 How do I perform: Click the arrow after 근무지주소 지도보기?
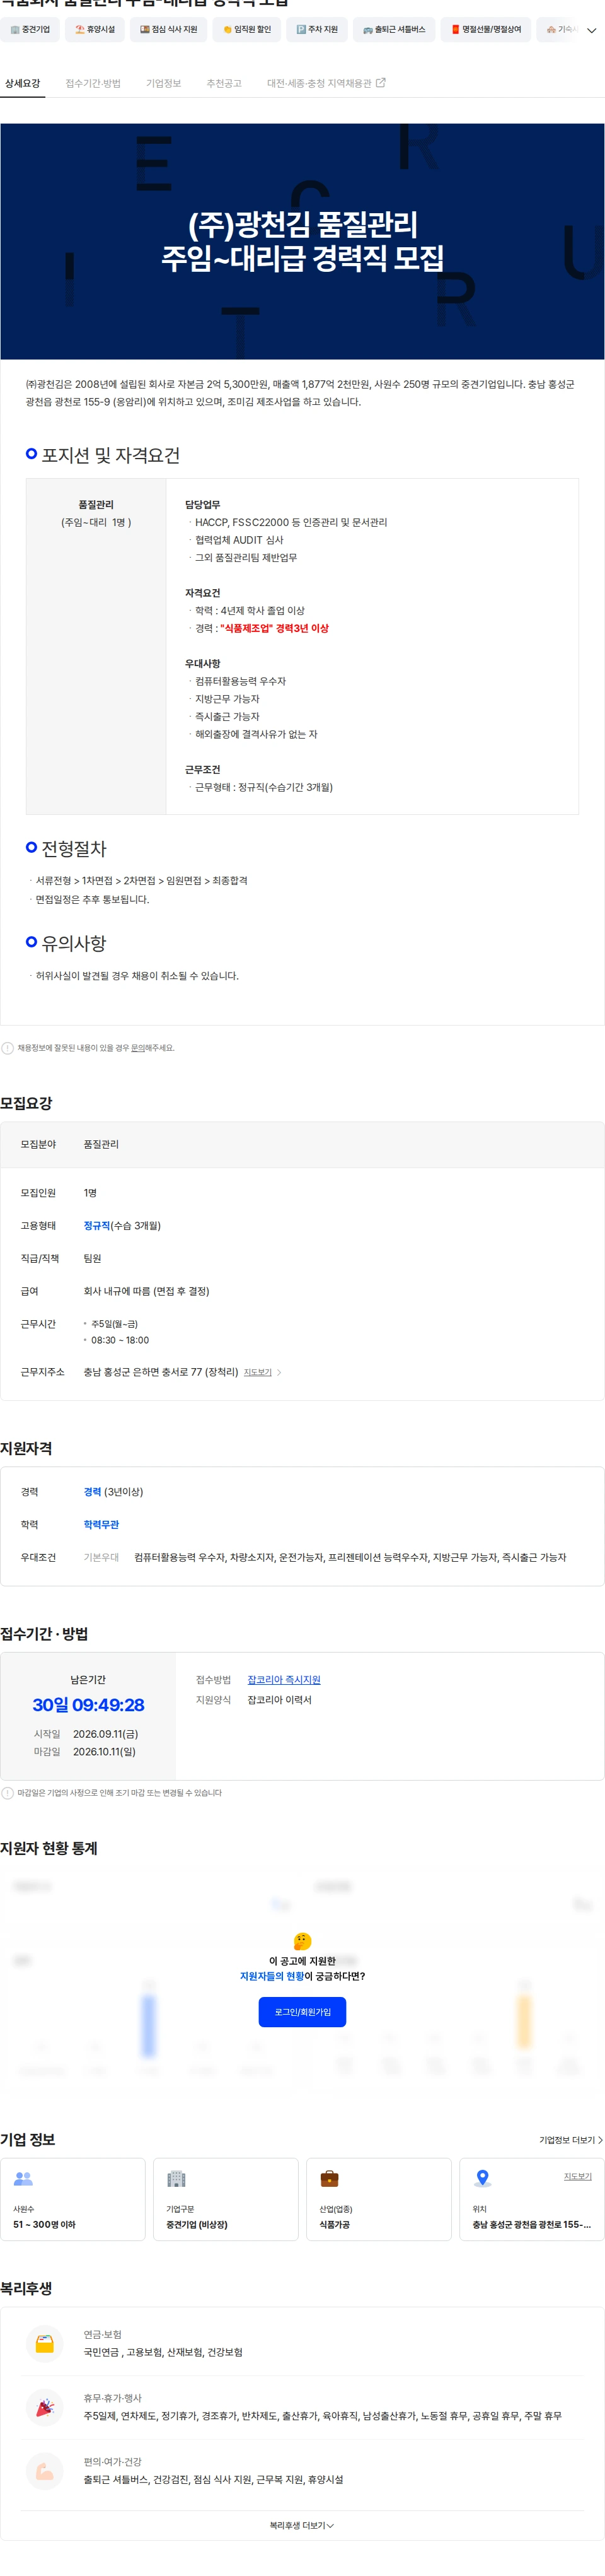click(x=279, y=1372)
